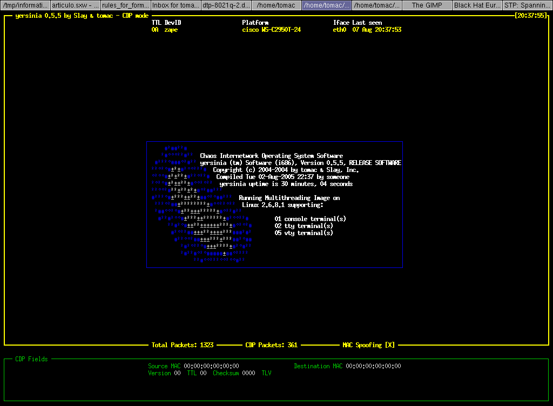Click the cisco WS-C2950T-24 platform entry
This screenshot has width=553, height=406.
click(x=271, y=30)
